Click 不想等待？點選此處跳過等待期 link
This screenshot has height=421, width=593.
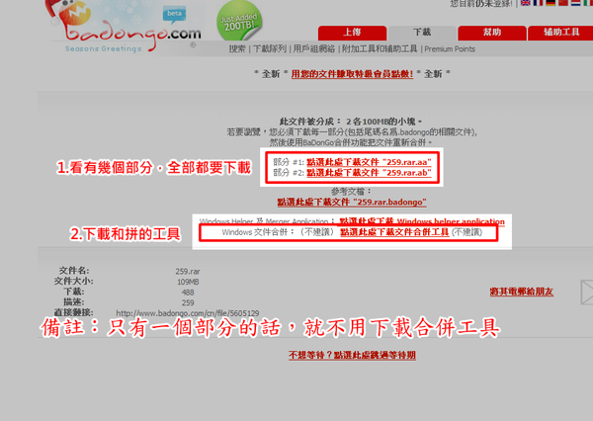click(x=352, y=355)
